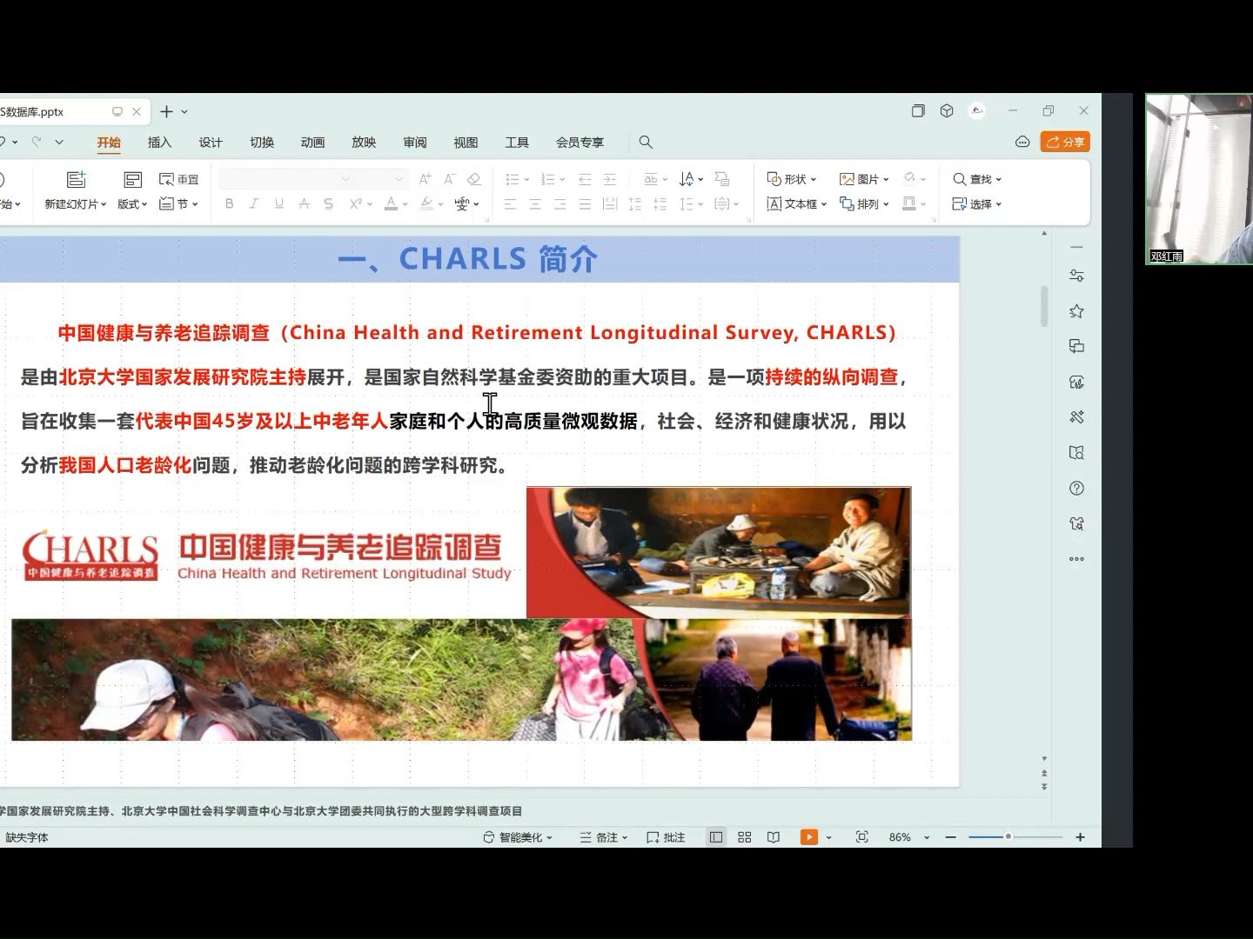This screenshot has height=939, width=1253.
Task: Add a new tab with the plus icon
Action: tap(166, 111)
